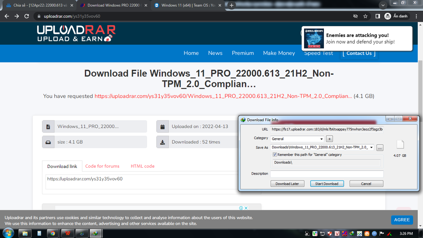Browse for save location with ellipsis button
Image resolution: width=423 pixels, height=238 pixels.
(x=380, y=148)
